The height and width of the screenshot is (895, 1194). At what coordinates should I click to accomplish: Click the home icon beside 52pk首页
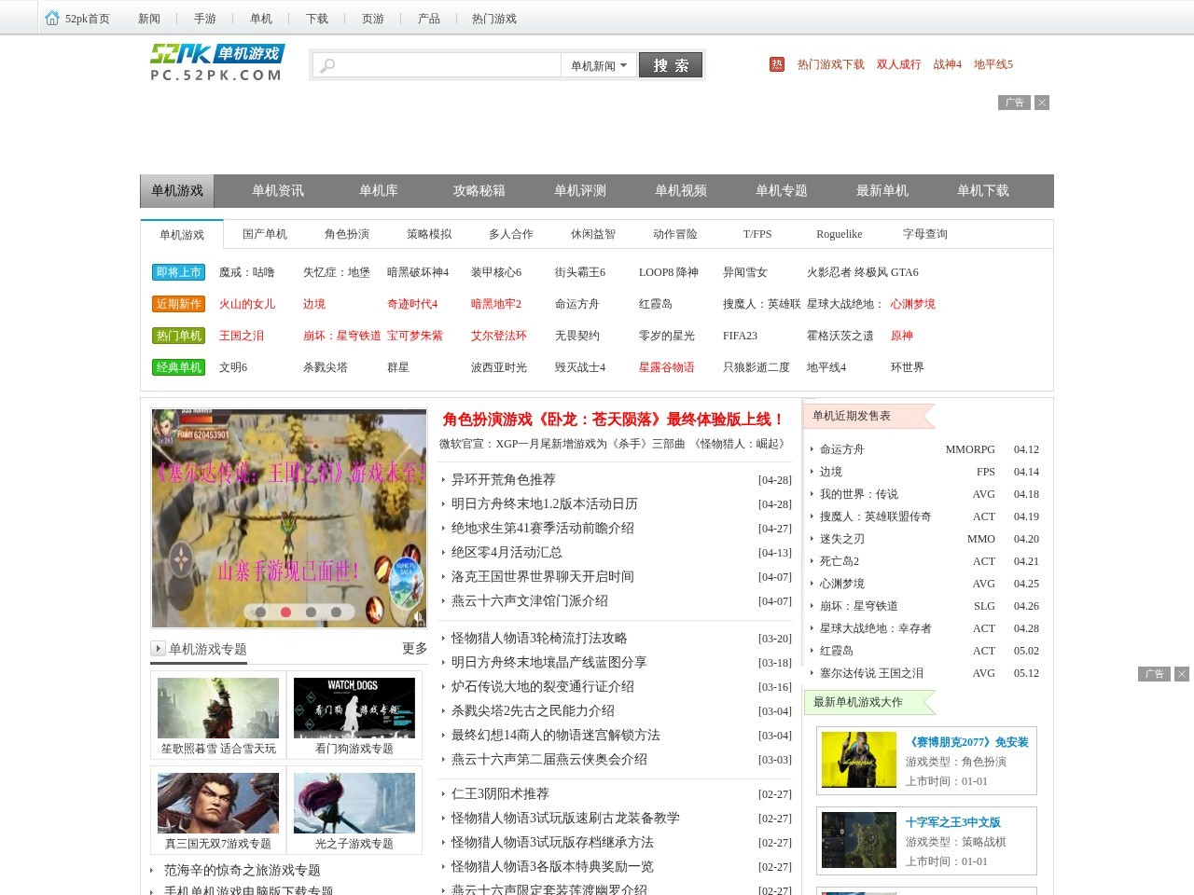point(52,19)
